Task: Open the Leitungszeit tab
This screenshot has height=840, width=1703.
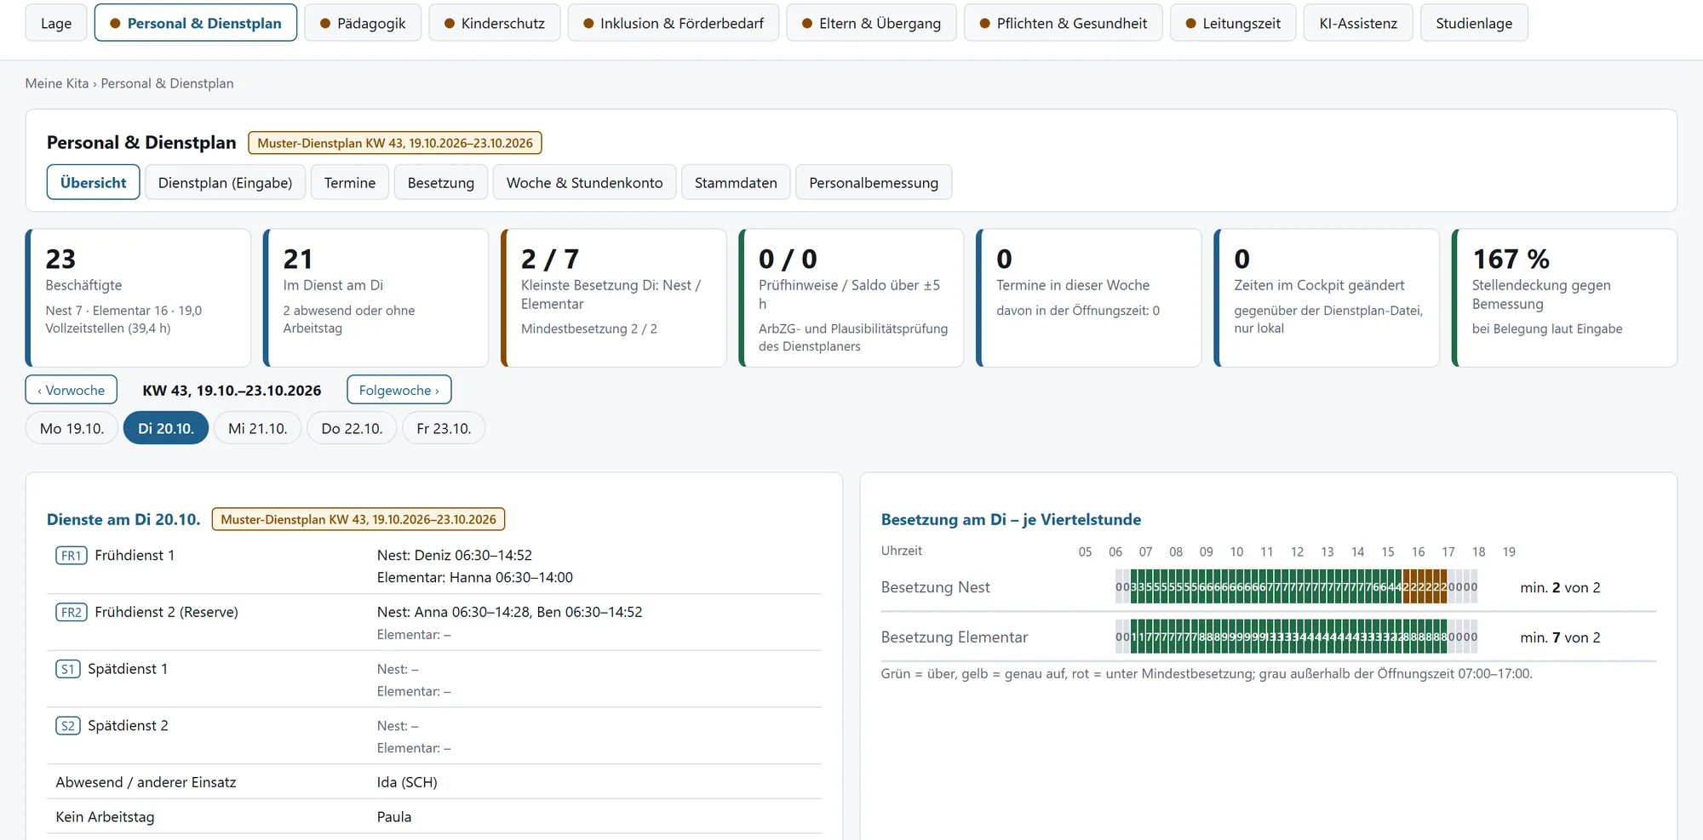Action: (1233, 23)
